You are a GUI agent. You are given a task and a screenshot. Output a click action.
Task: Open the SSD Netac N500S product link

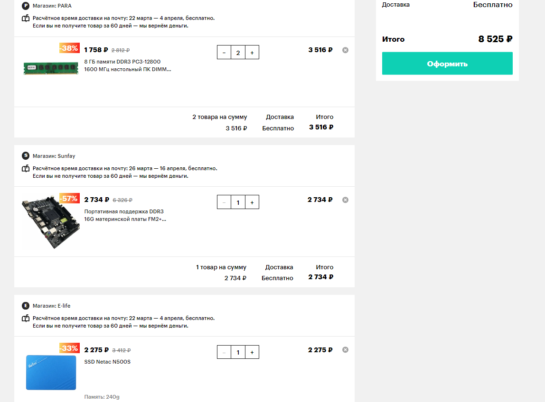click(107, 362)
